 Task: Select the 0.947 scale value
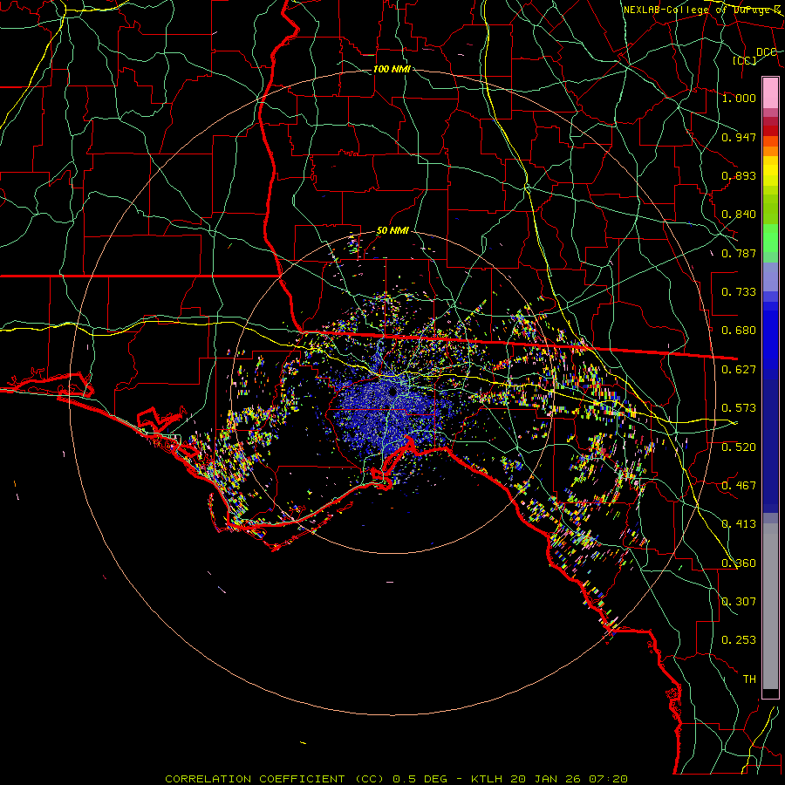tap(739, 137)
